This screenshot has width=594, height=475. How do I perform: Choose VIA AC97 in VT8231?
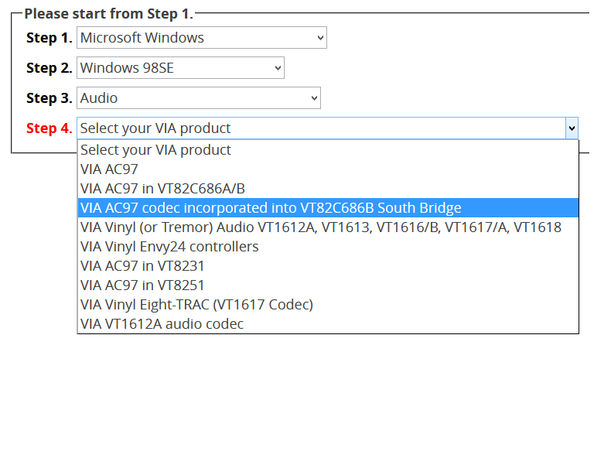coord(142,266)
